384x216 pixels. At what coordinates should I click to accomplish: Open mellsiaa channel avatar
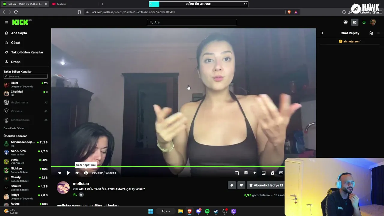click(x=63, y=187)
